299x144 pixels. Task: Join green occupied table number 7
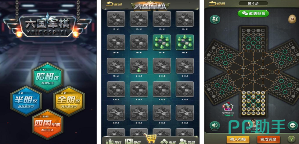point(162,42)
